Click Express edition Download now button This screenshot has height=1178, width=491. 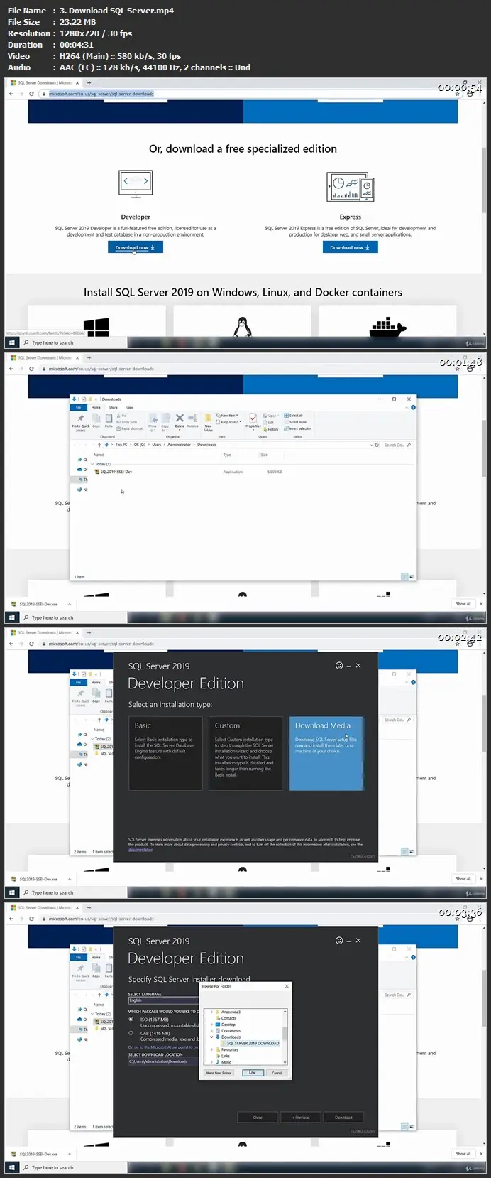coord(350,247)
